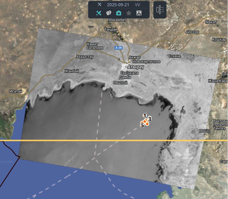Screen dimensions: 228x199
Task: Toggle the teal camera snapshot icon
Action: click(119, 13)
